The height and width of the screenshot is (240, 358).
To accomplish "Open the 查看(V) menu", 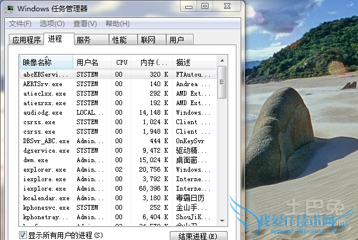I will tap(85, 23).
